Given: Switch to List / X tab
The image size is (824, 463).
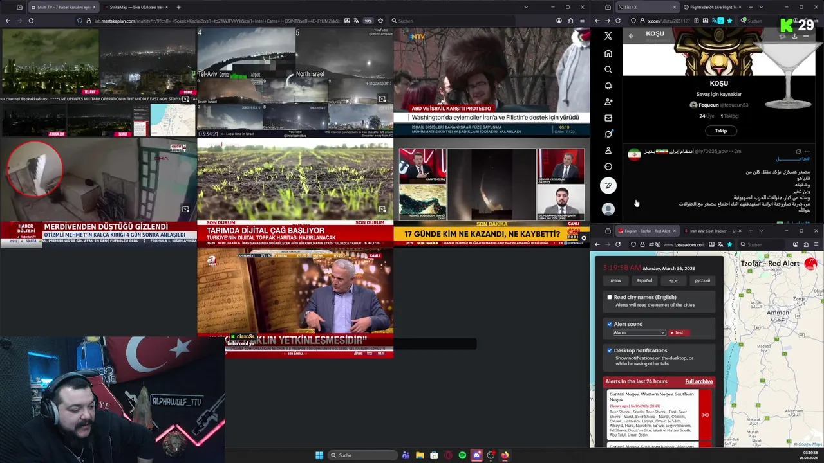Looking at the screenshot, I should [x=646, y=7].
